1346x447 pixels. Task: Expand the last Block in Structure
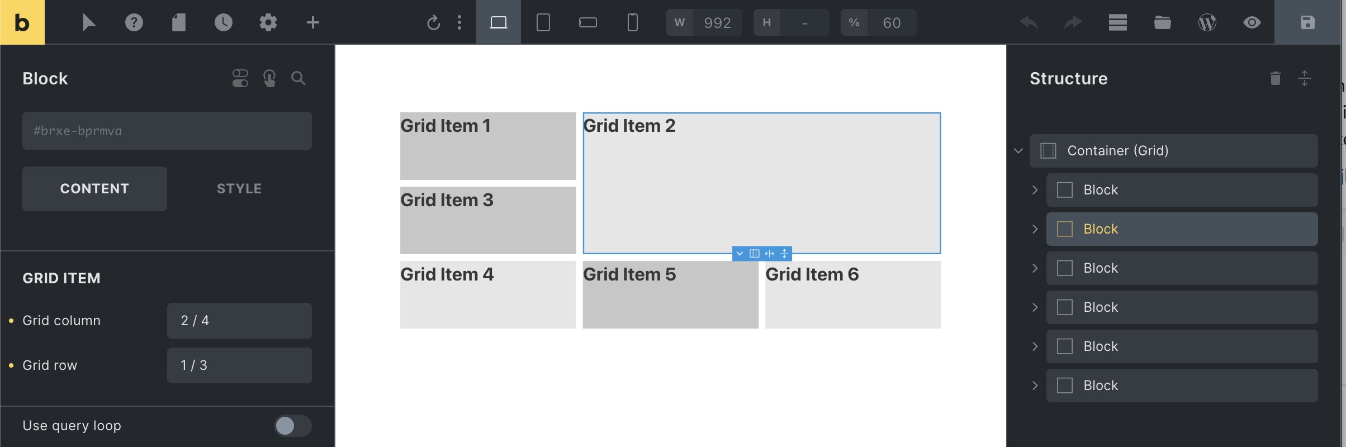click(1035, 386)
